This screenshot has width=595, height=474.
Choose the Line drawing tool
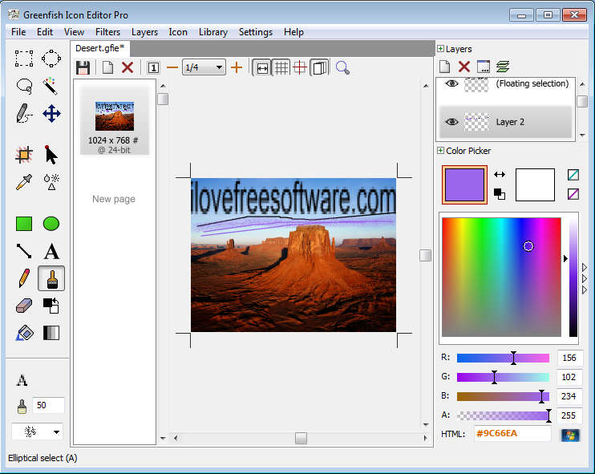click(24, 251)
